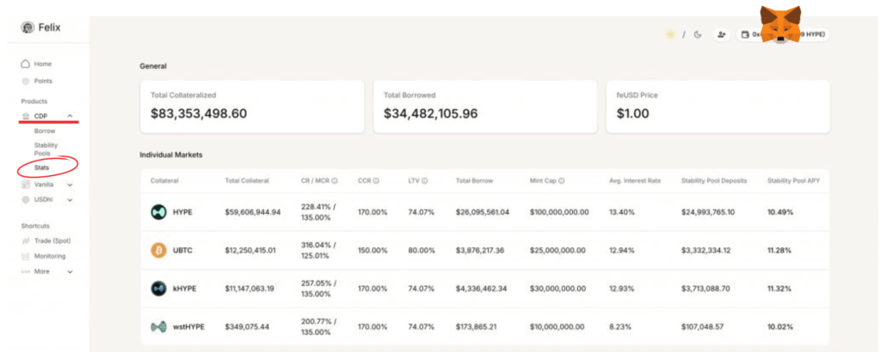Click the HYPE collateral token icon
The height and width of the screenshot is (352, 881).
click(x=158, y=212)
